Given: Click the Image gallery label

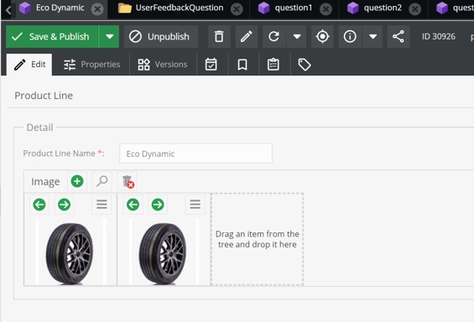Looking at the screenshot, I should point(45,181).
